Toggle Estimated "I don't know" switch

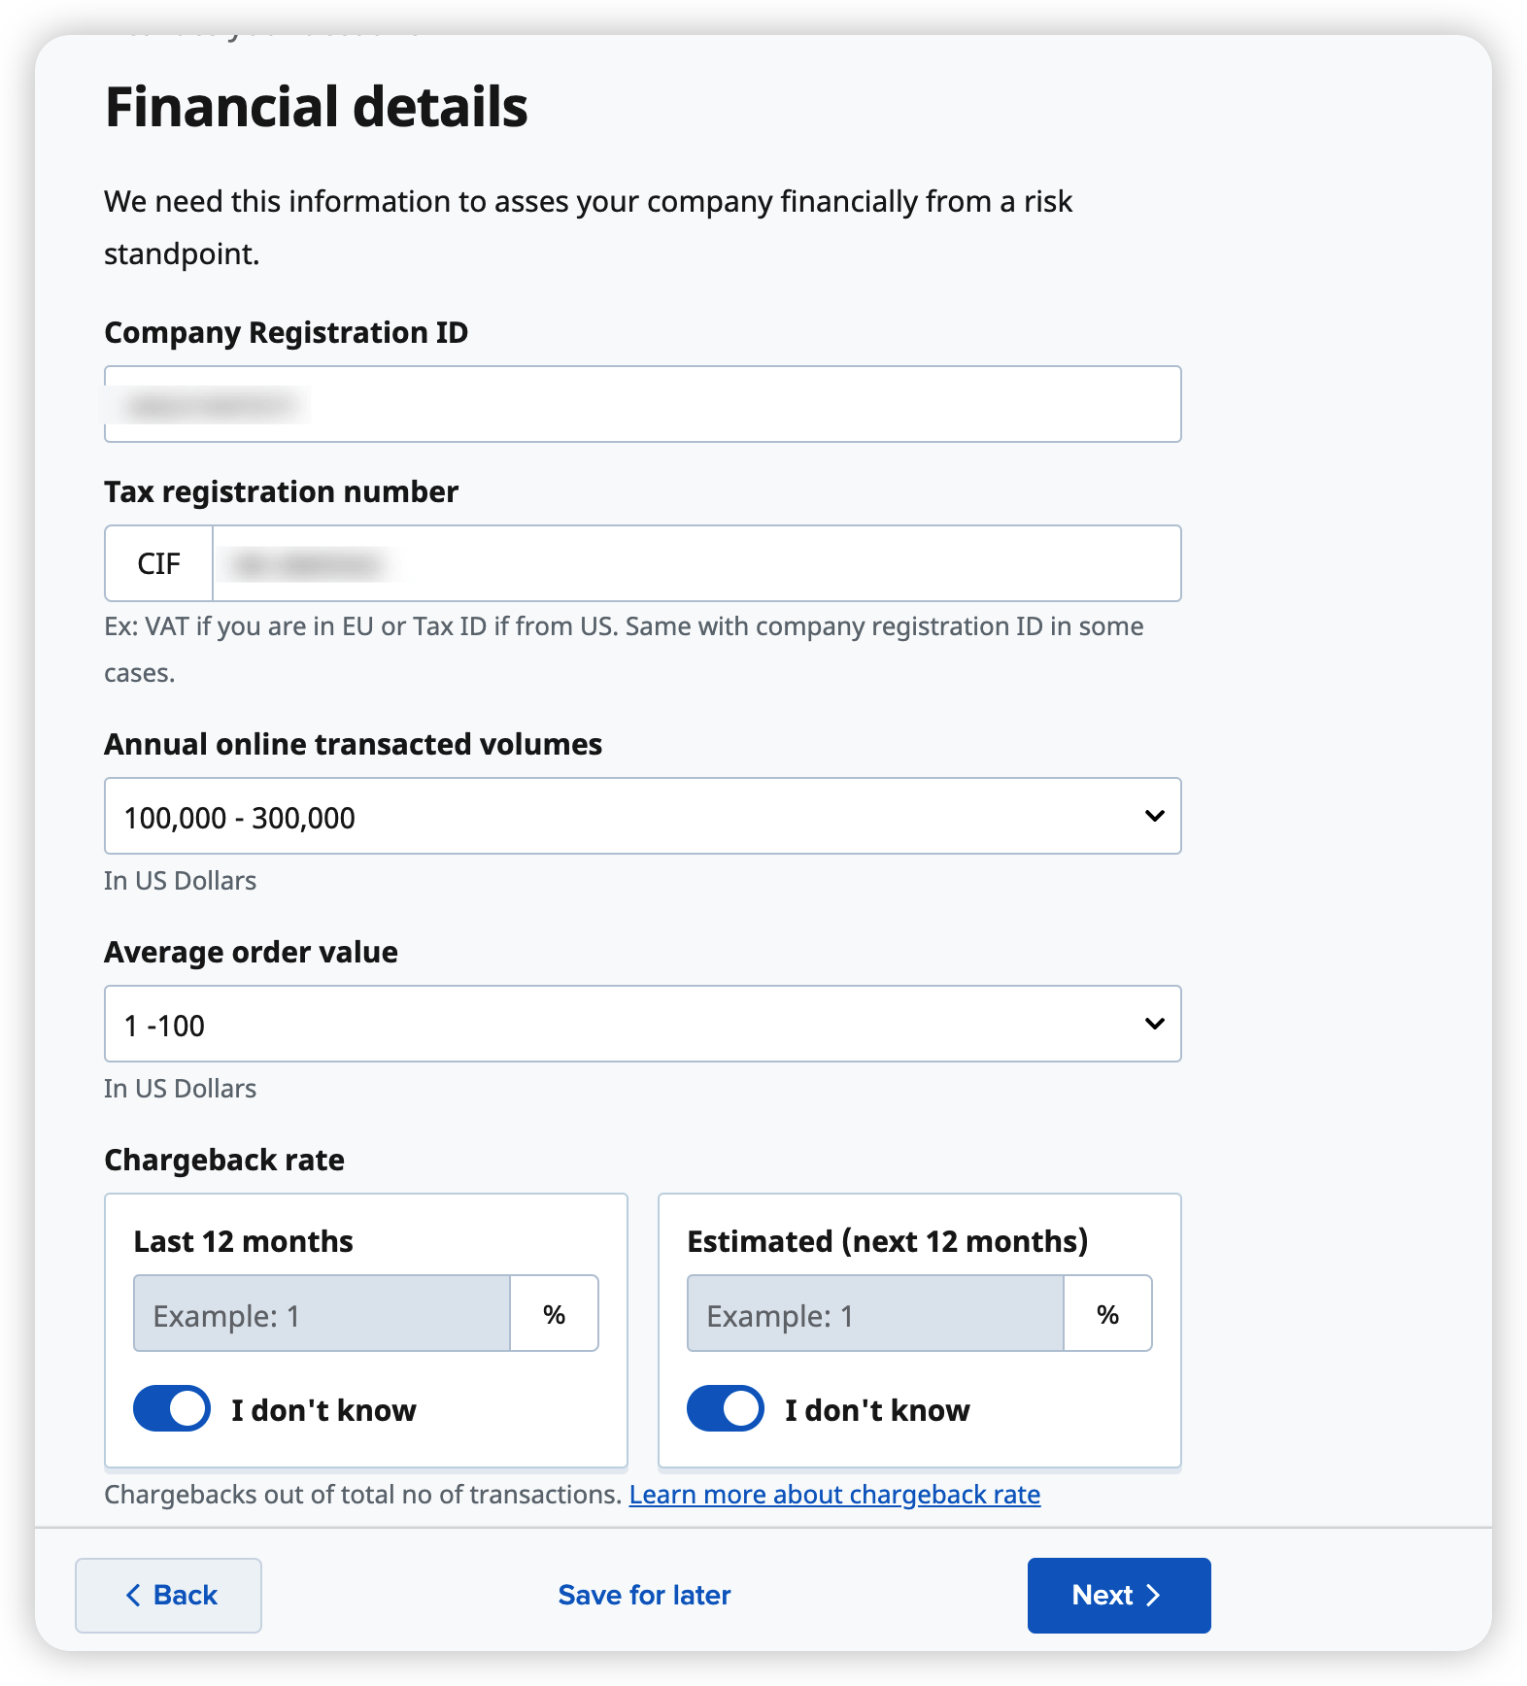[726, 1408]
